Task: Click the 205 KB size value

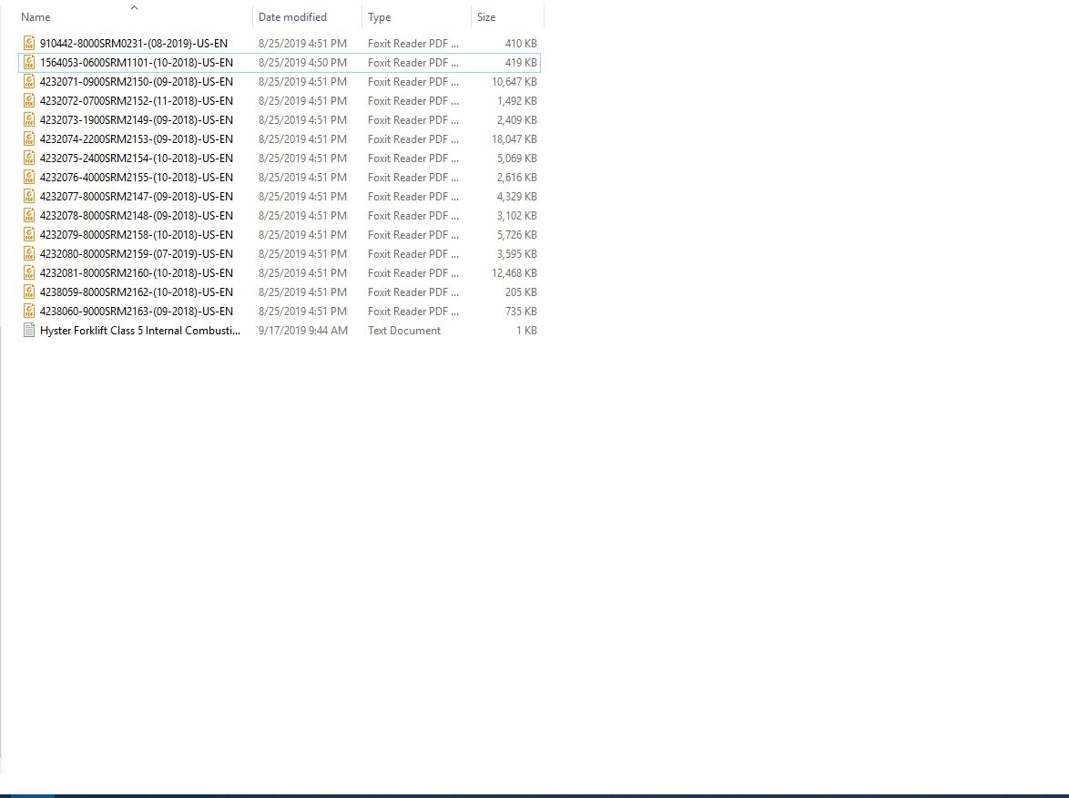Action: click(x=521, y=292)
